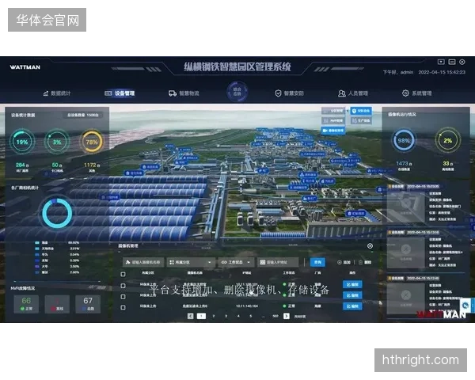Tick checkbox for row with IP 10.11.140.164
Image resolution: width=475 pixels, height=380 pixels.
coord(123,307)
